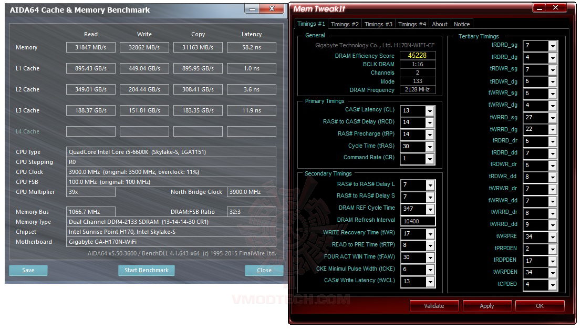581x330 pixels.
Task: Click Memory Copy value 31163 MB/s
Action: coord(198,47)
